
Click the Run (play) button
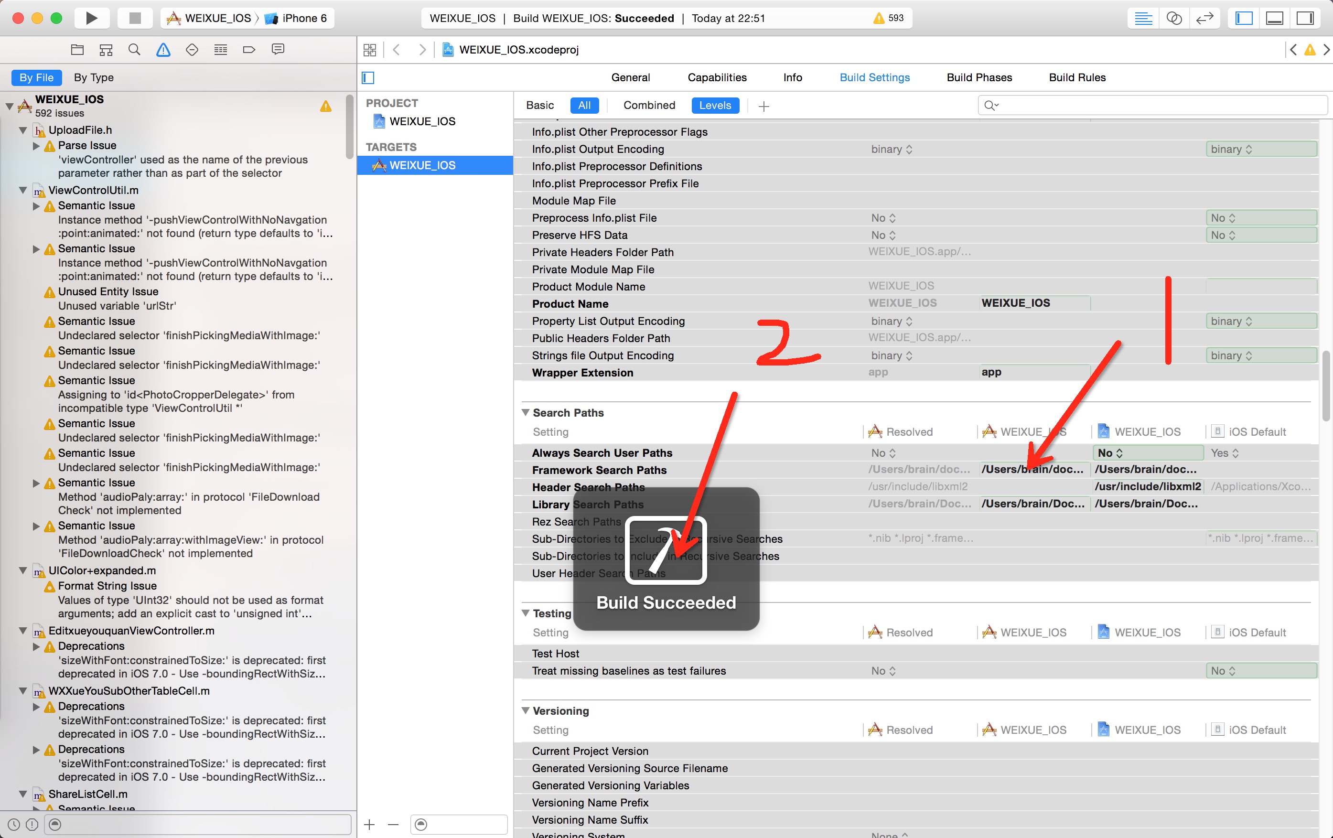tap(91, 18)
